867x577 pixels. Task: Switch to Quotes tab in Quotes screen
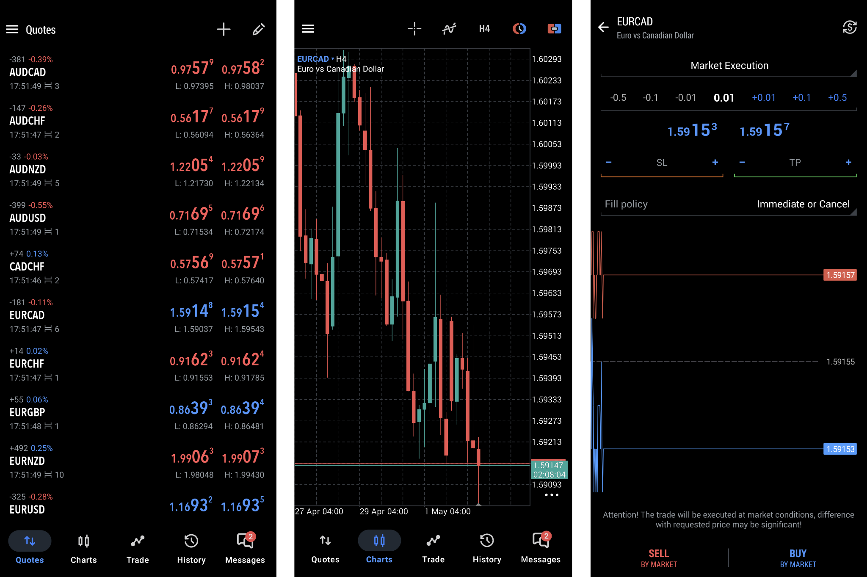pyautogui.click(x=30, y=548)
